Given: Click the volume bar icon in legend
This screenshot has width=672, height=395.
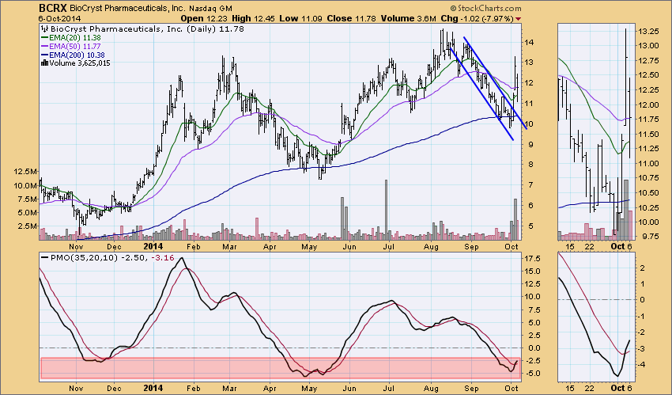Looking at the screenshot, I should [44, 63].
